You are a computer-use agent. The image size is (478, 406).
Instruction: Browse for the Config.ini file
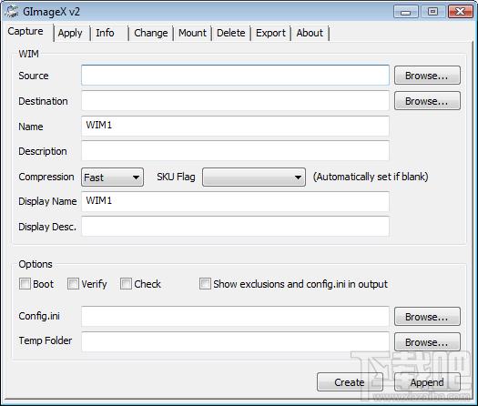pyautogui.click(x=427, y=317)
